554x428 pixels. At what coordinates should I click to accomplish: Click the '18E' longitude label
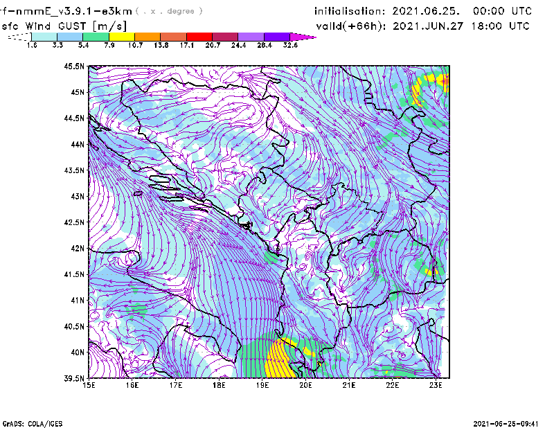click(x=219, y=385)
